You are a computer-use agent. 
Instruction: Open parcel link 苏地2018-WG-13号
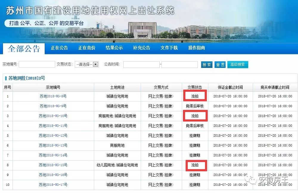53,145
